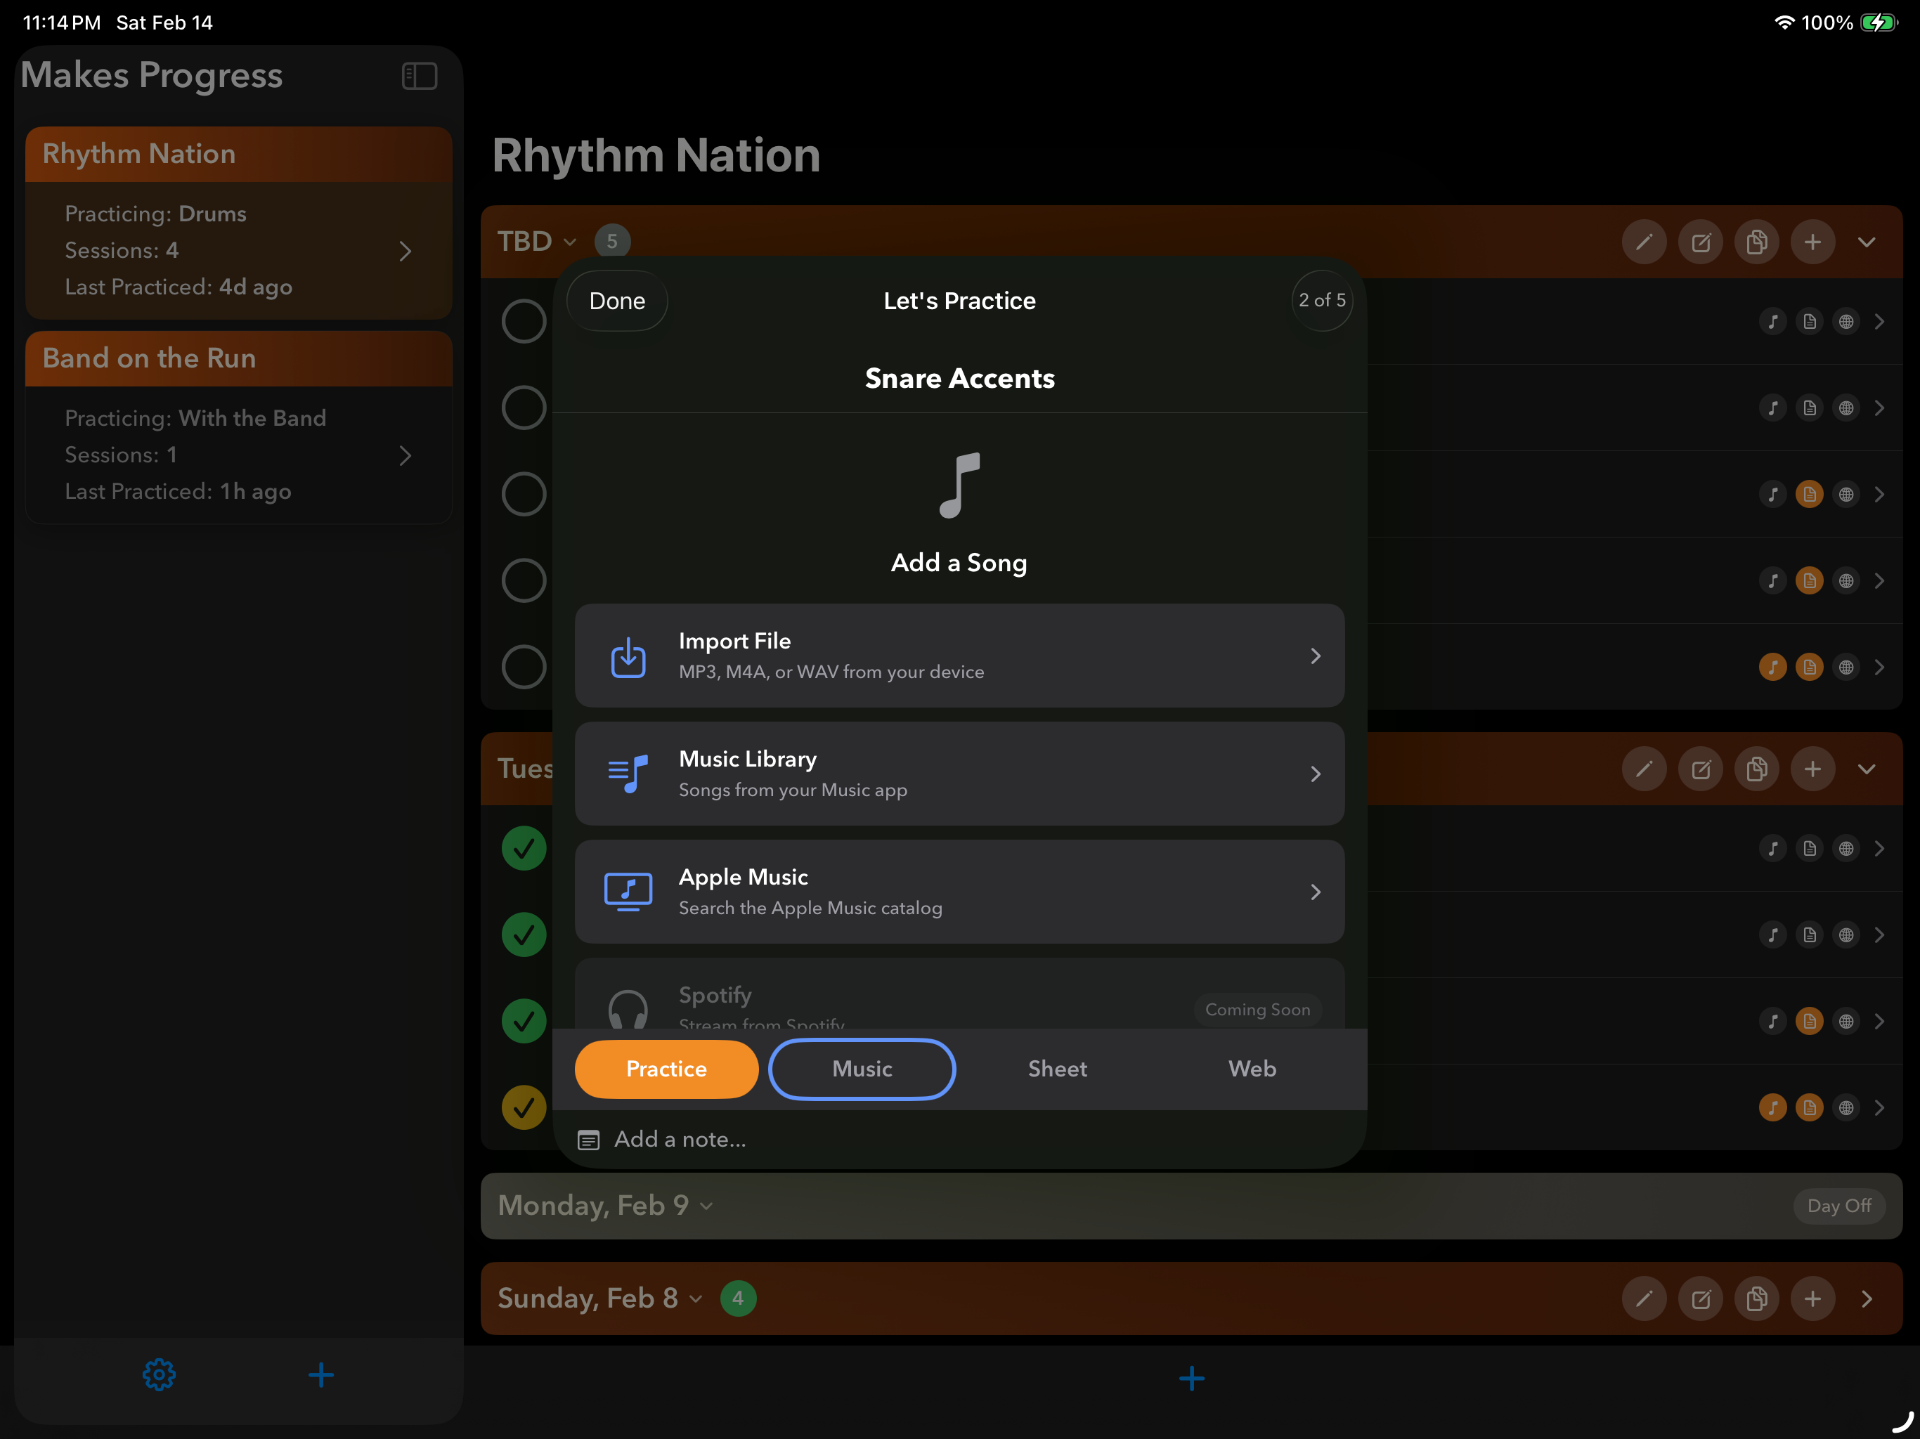This screenshot has width=1920, height=1439.
Task: Toggle the sidebar panel icon
Action: point(420,77)
